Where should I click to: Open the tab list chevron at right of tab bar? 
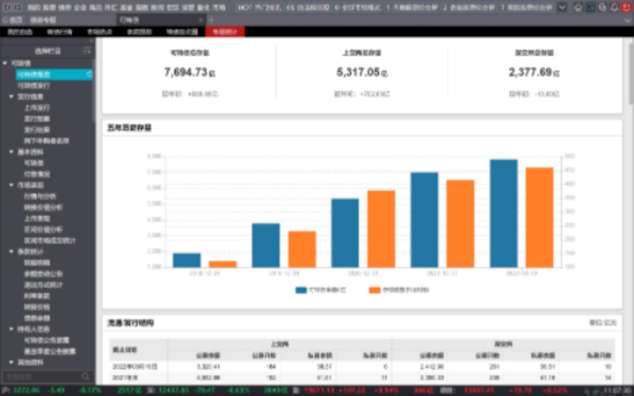(x=627, y=21)
